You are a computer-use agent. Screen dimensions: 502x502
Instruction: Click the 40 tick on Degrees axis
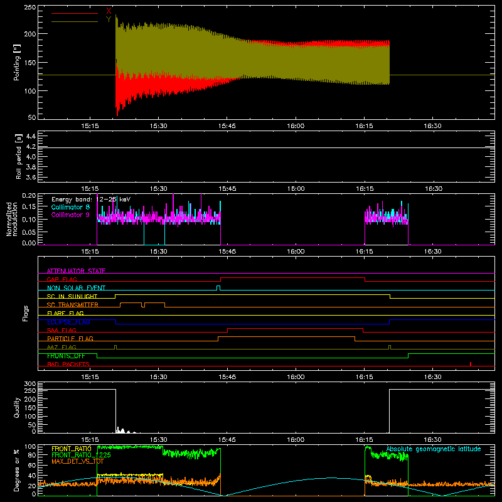32,476
